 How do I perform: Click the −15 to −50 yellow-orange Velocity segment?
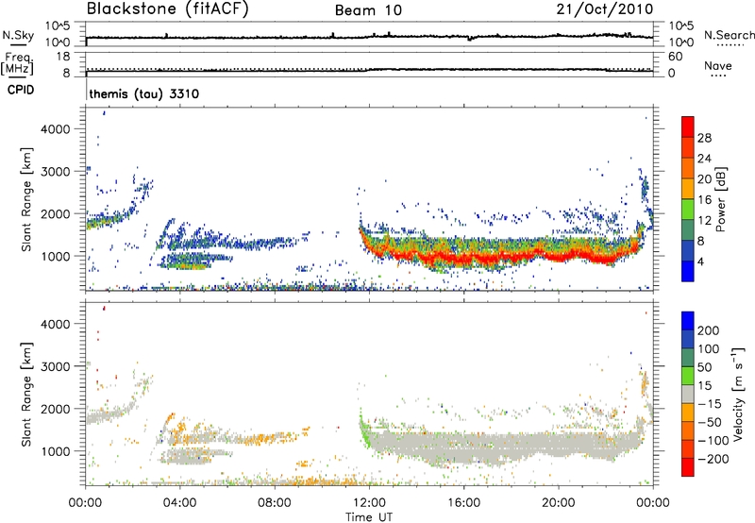tap(688, 413)
